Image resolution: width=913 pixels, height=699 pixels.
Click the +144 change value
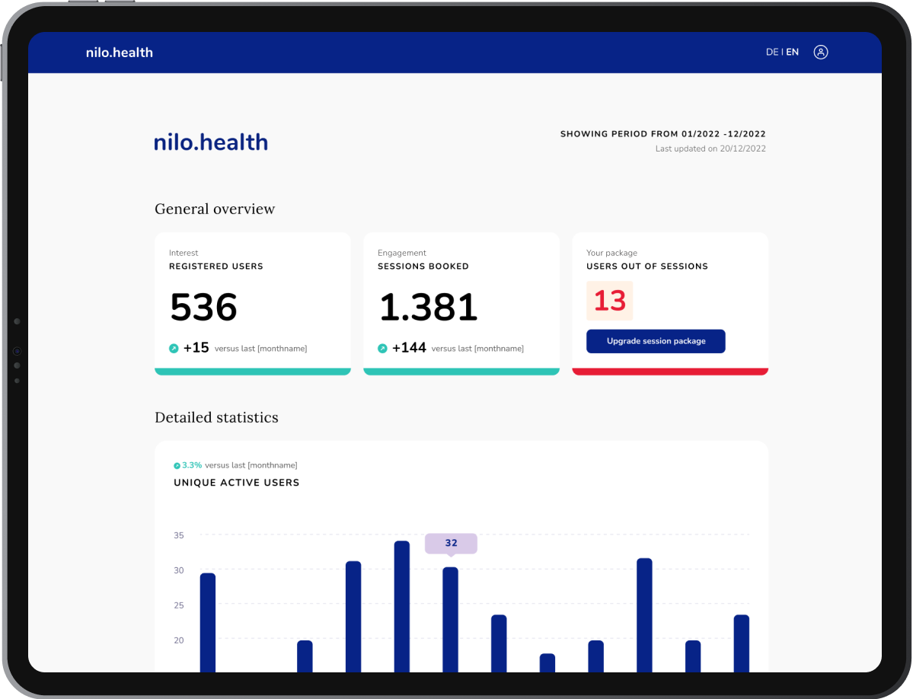[x=410, y=348]
